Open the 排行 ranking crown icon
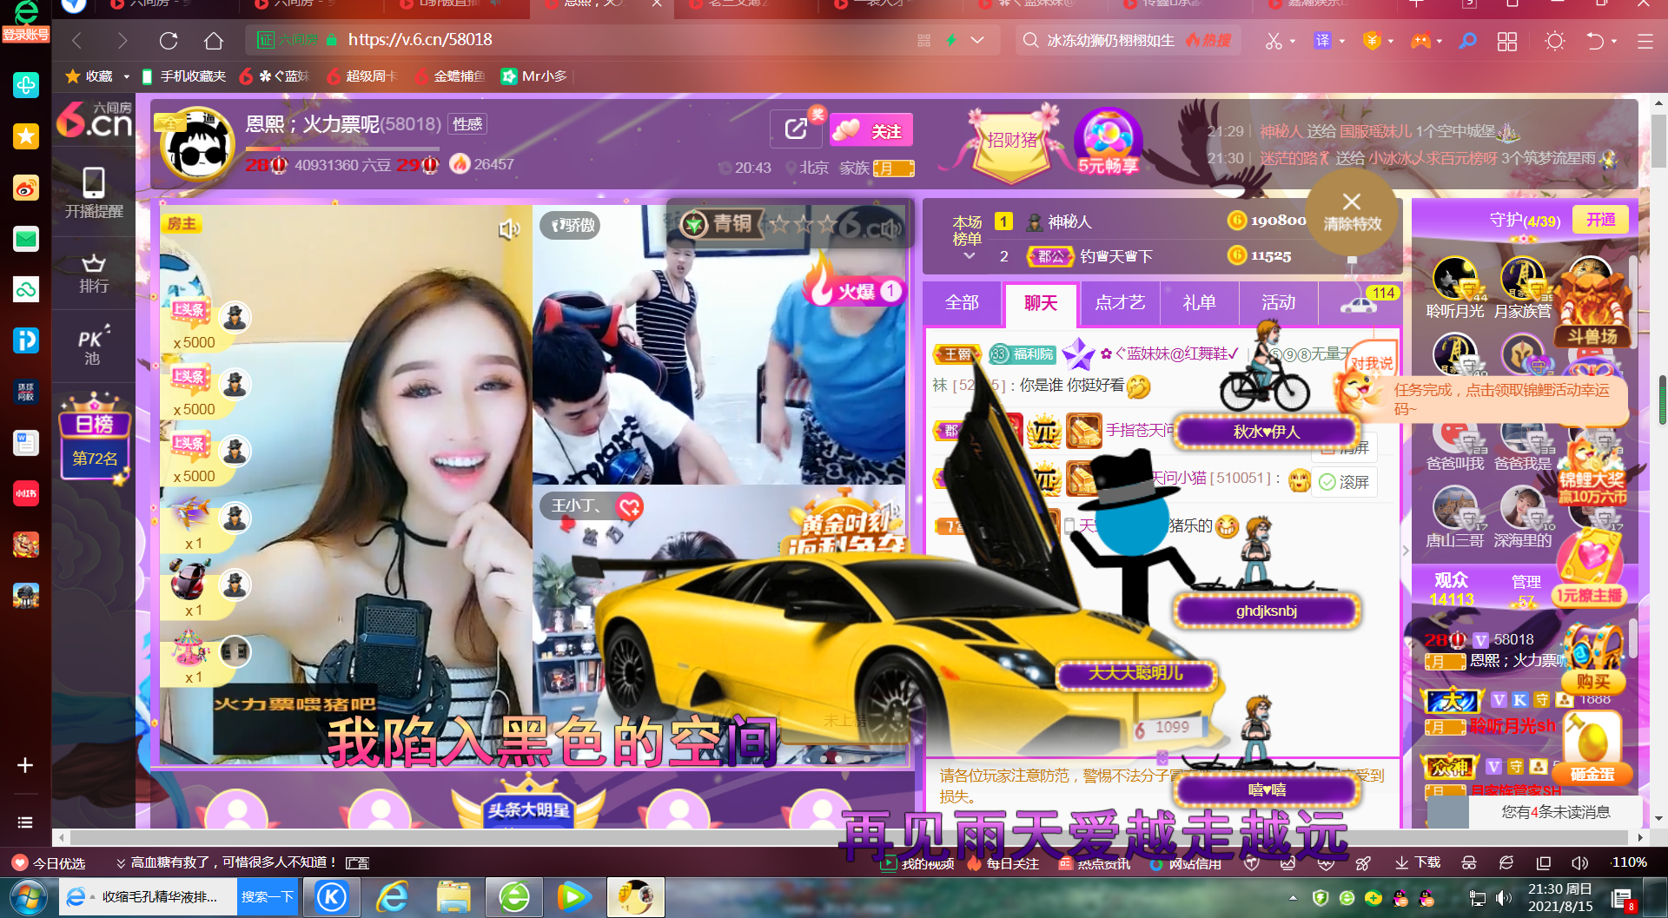 point(94,274)
